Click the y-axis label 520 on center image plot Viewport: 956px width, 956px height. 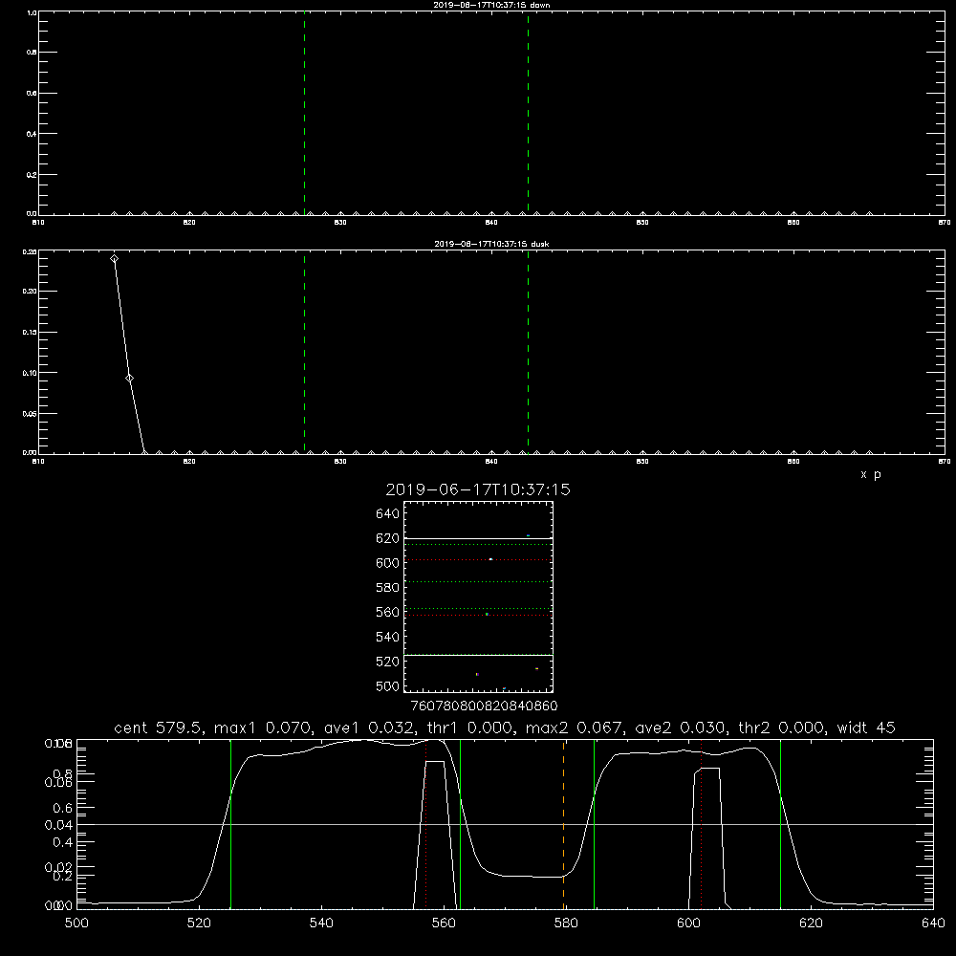[387, 661]
